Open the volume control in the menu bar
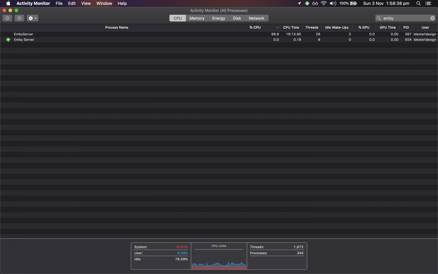 pyautogui.click(x=333, y=3)
